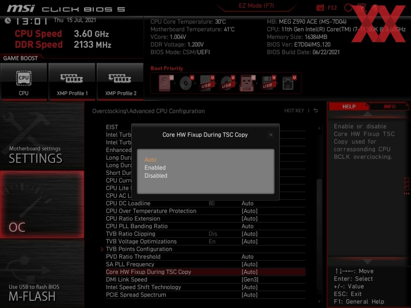Screen dimensions: 411x308
Task: Select the network boot device icon
Action: [289, 83]
